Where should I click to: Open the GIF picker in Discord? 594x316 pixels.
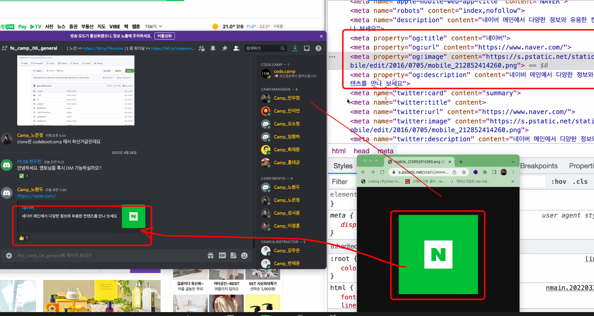222,255
